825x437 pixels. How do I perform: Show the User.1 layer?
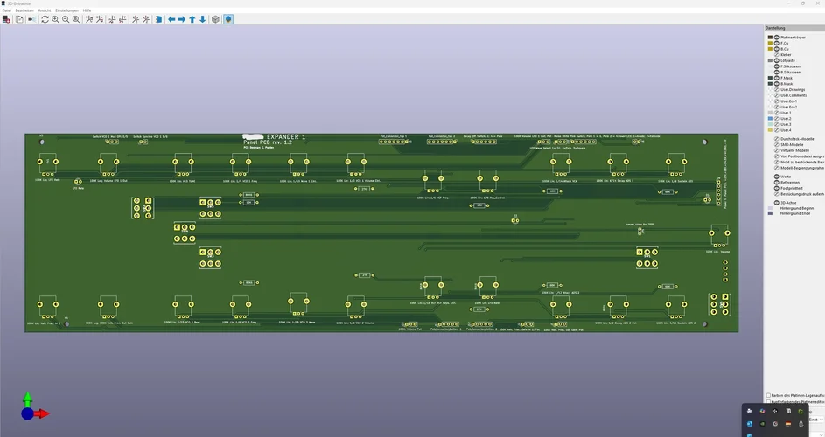click(777, 113)
